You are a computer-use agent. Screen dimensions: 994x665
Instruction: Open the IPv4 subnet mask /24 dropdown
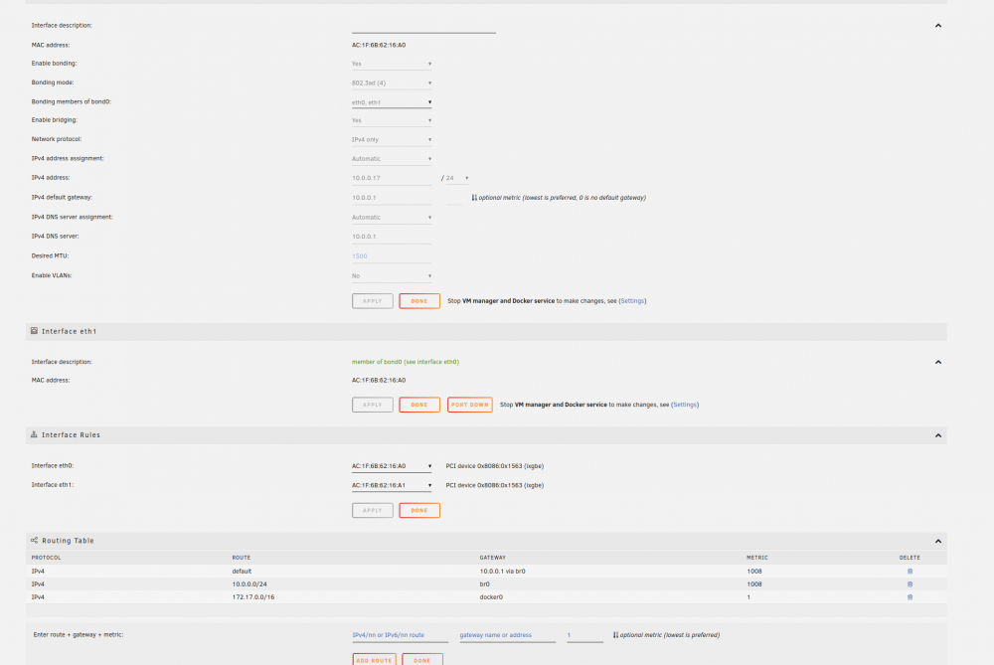(457, 178)
